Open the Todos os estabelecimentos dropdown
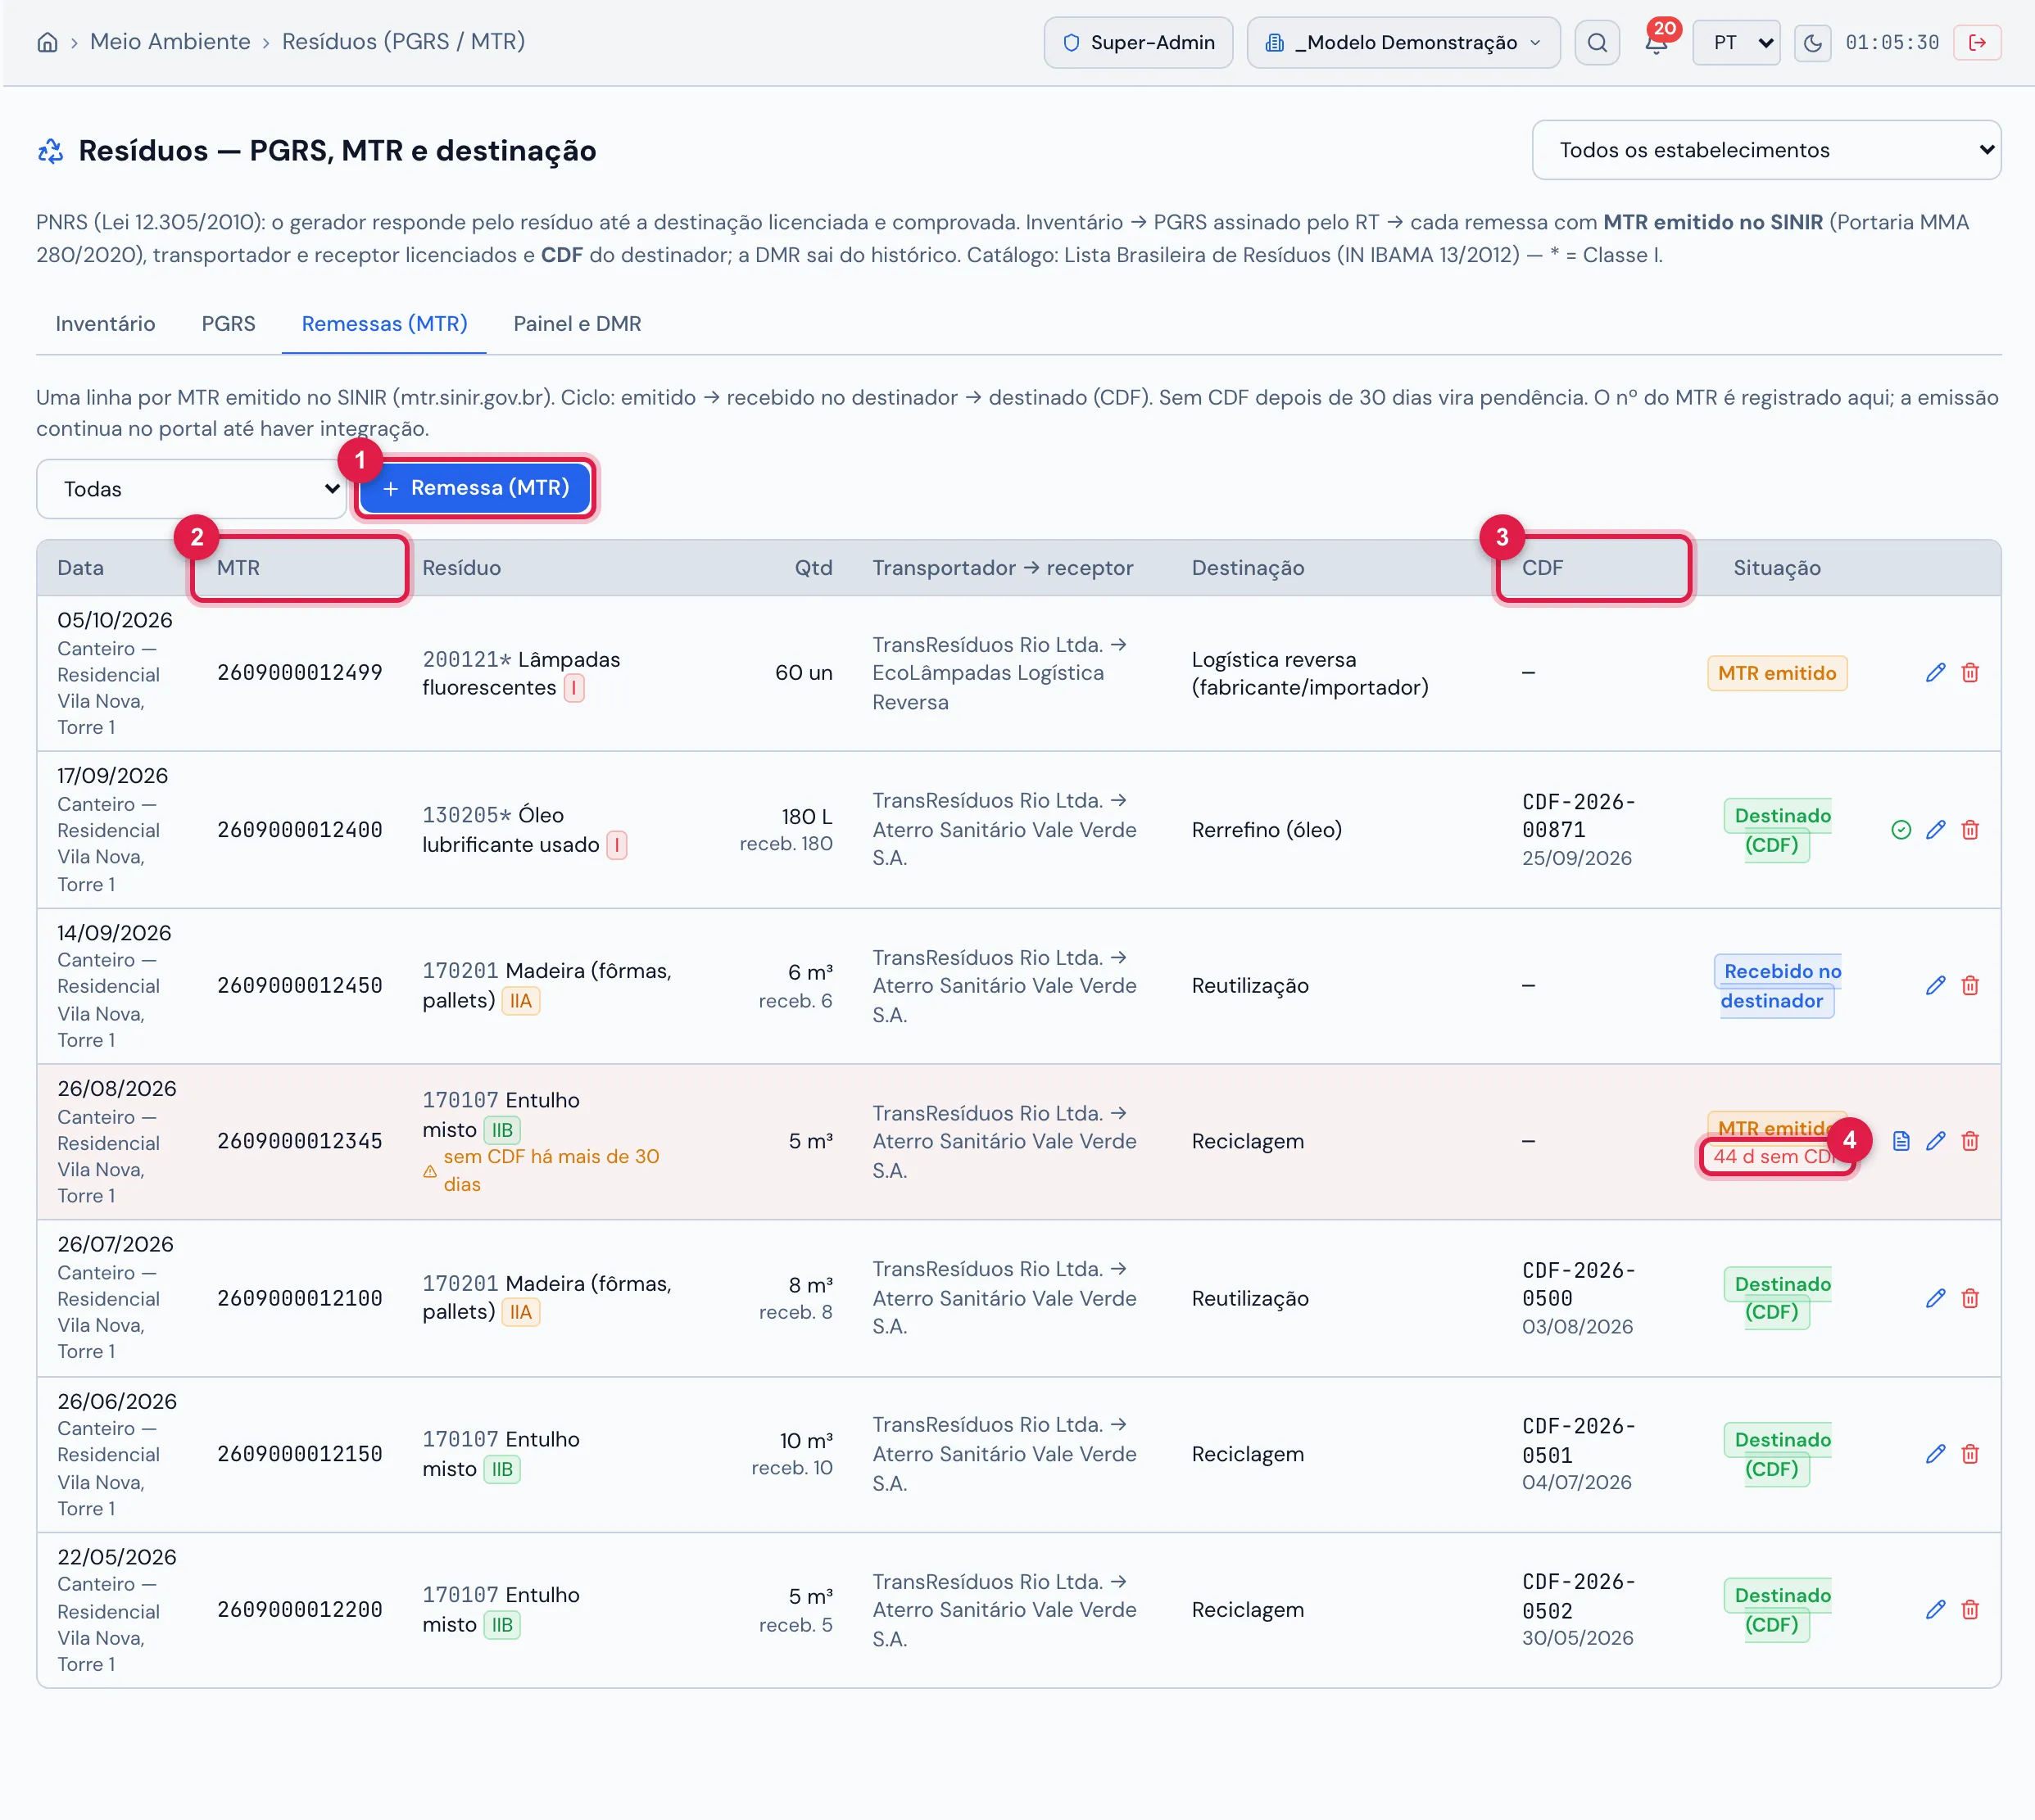2035x1820 pixels. 1766,150
